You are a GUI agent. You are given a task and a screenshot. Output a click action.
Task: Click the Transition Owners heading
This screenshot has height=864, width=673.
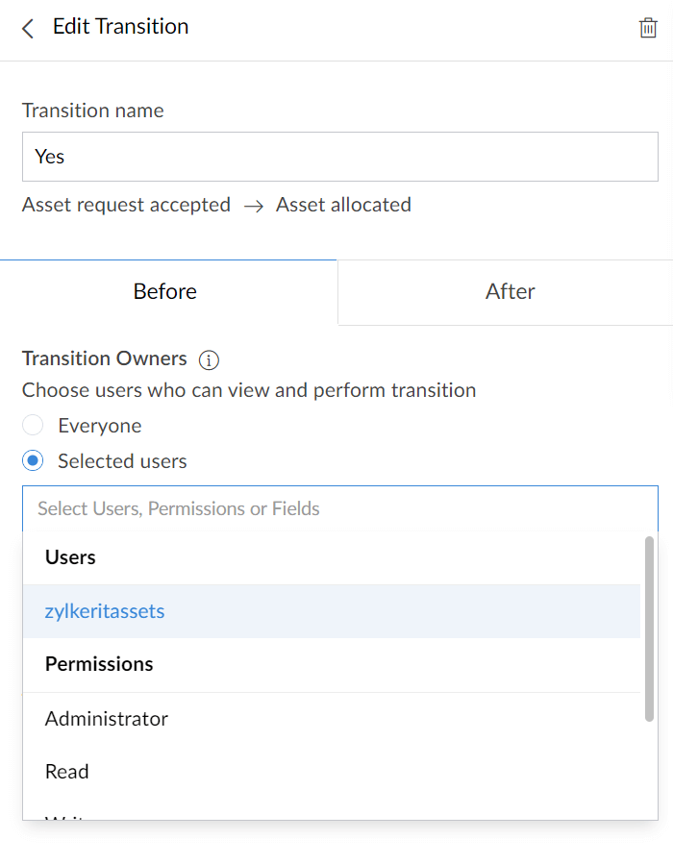[x=105, y=358]
